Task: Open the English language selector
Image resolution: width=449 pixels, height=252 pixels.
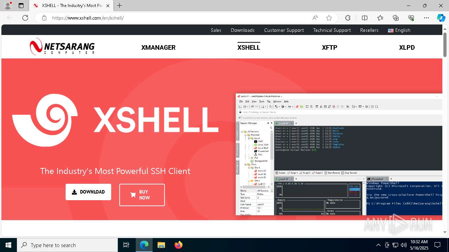Action: [399, 30]
